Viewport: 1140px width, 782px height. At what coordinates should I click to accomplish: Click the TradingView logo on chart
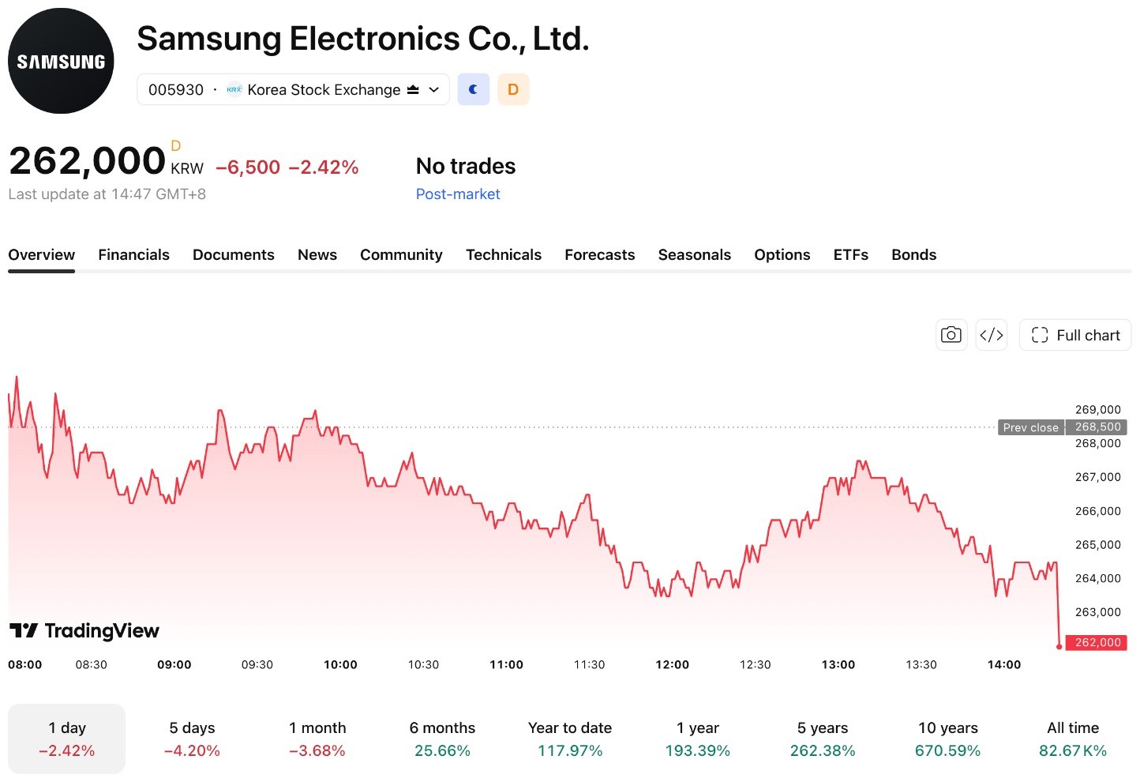click(x=84, y=630)
